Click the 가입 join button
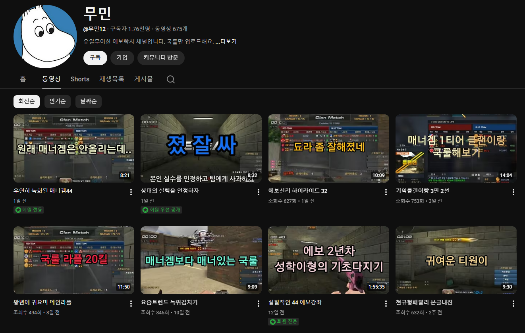The height and width of the screenshot is (333, 525). pos(122,58)
